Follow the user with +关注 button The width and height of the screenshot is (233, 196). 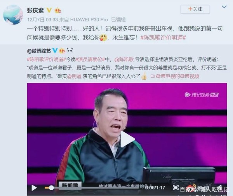pyautogui.click(x=195, y=9)
